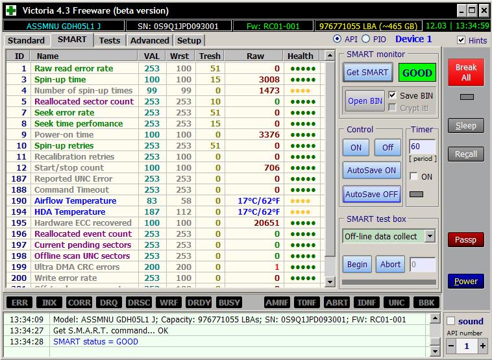Click the BUSY status indicator
This screenshot has height=360, width=492.
click(229, 303)
